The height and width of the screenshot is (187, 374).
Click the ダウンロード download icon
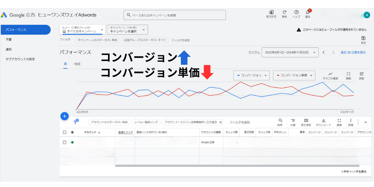click(323, 121)
